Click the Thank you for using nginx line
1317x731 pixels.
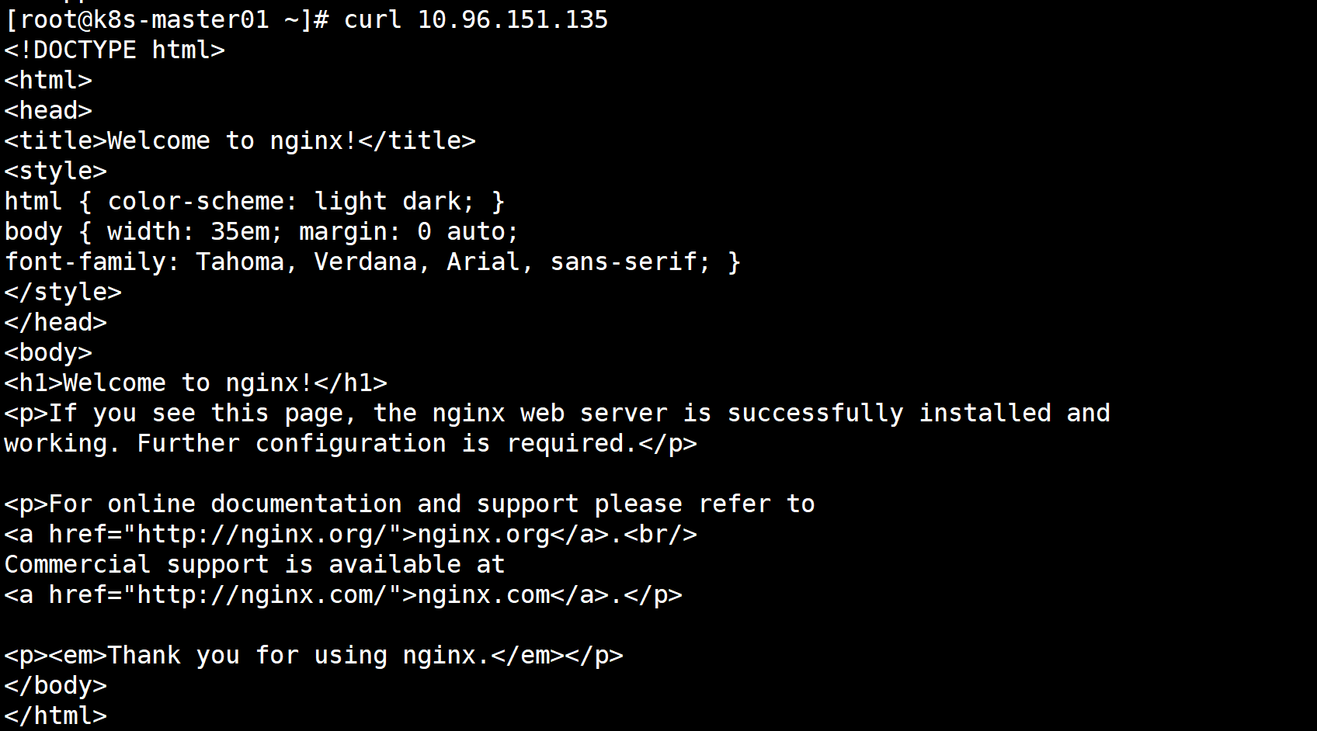pyautogui.click(x=314, y=656)
